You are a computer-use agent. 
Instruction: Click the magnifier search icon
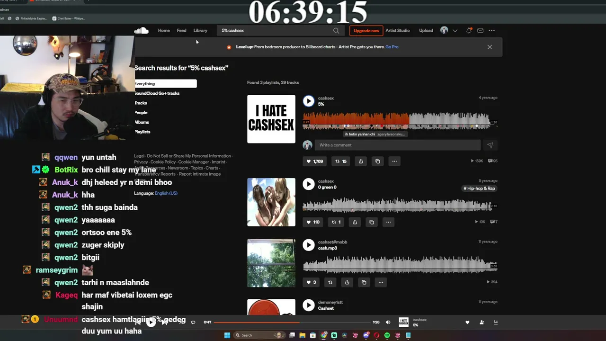coord(336,30)
